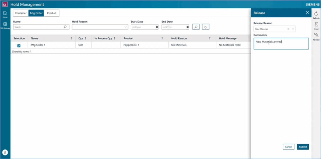Switch to the Container tab
This screenshot has width=321, height=159.
[x=21, y=13]
